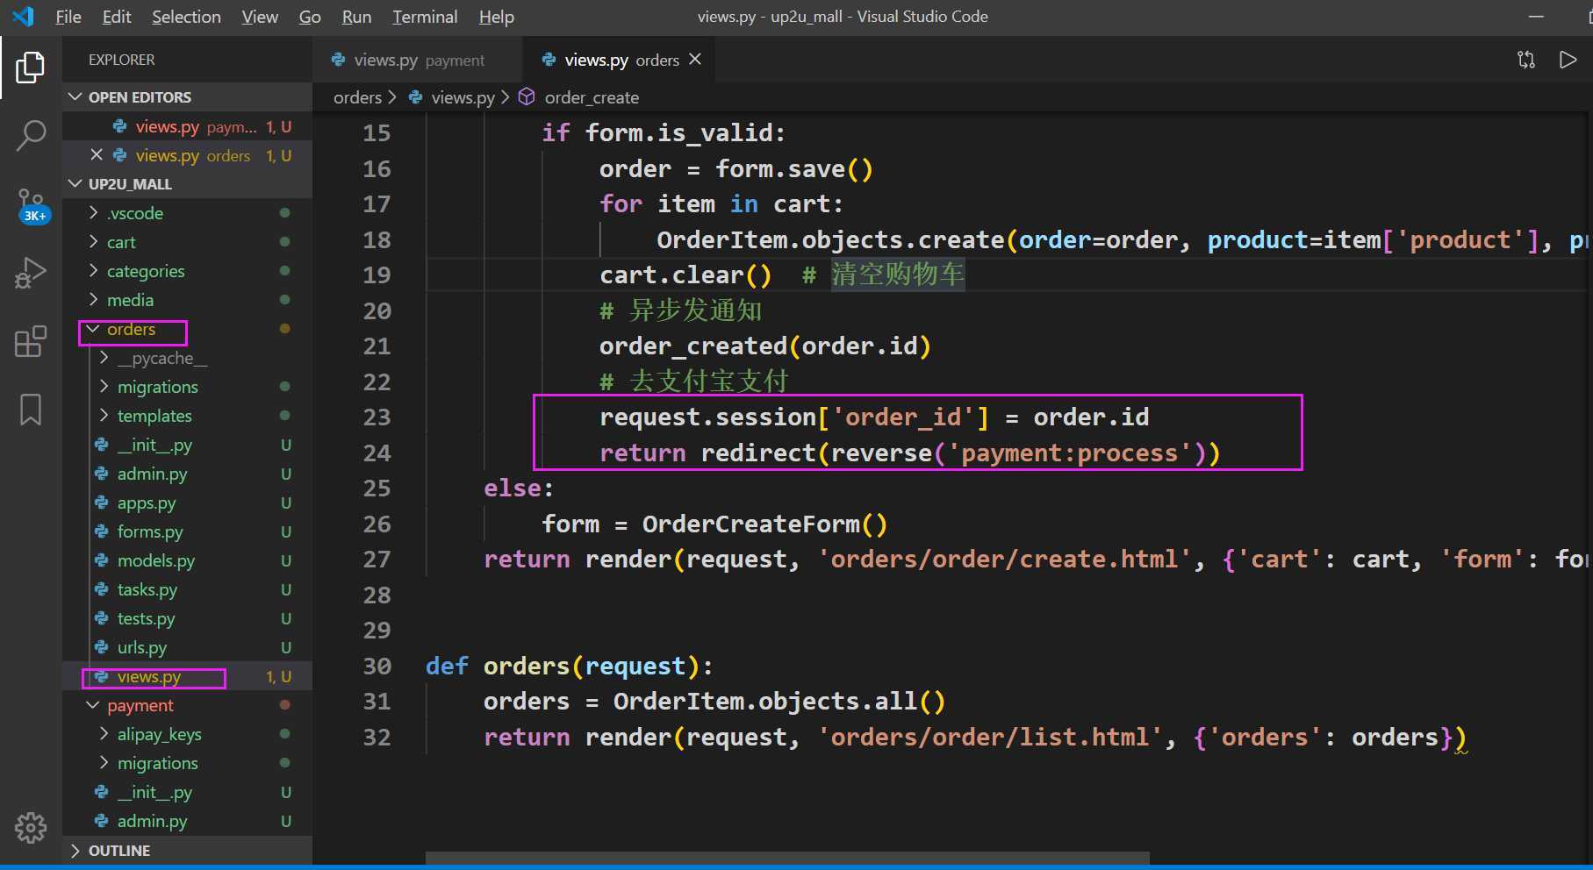This screenshot has height=870, width=1593.
Task: Open the Manage gear settings icon
Action: tap(31, 827)
